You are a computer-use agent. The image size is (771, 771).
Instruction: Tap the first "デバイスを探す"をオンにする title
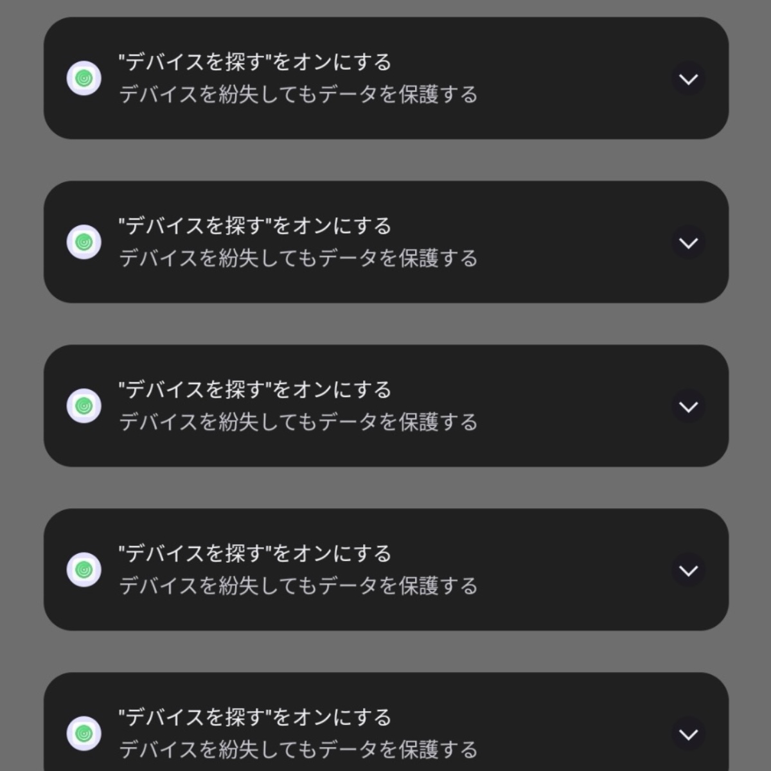[255, 62]
